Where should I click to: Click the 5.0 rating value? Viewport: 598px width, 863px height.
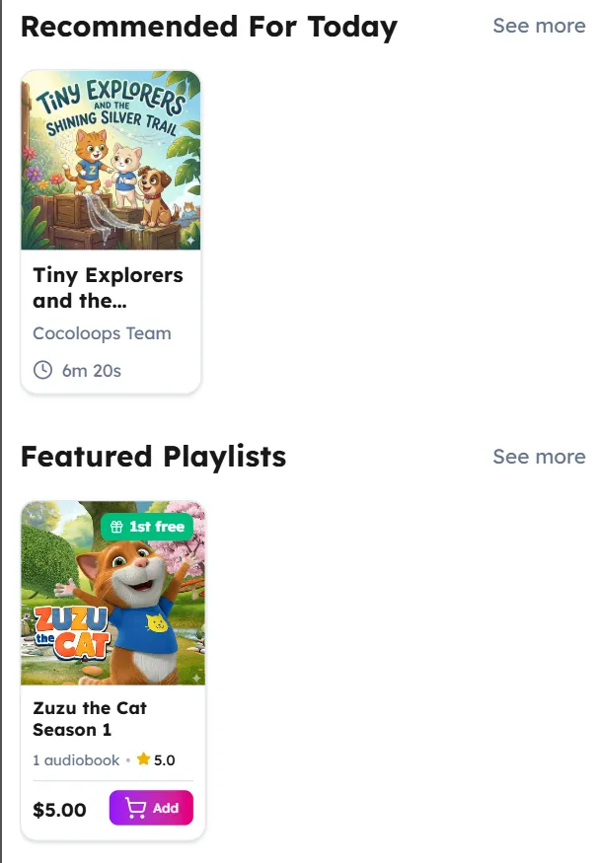[x=165, y=760]
